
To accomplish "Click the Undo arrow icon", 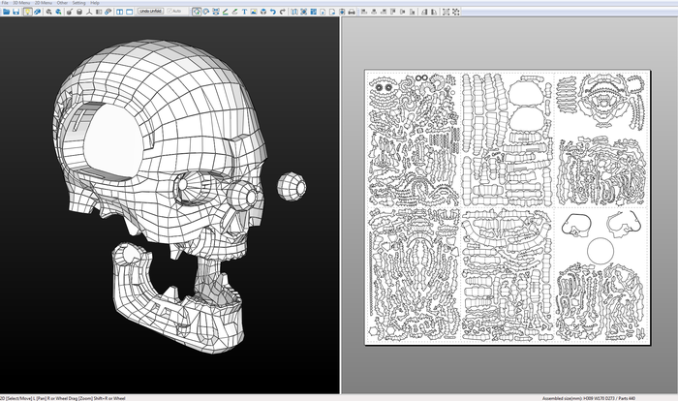I will tap(273, 12).
